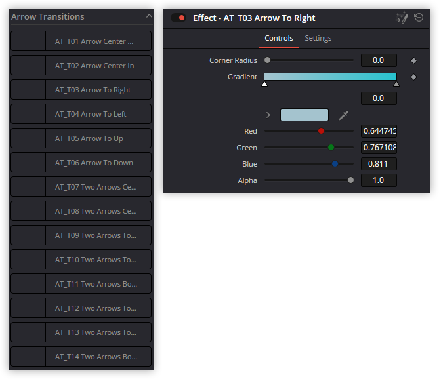Click the Arrow Transitions header title
The height and width of the screenshot is (379, 439).
coord(48,17)
